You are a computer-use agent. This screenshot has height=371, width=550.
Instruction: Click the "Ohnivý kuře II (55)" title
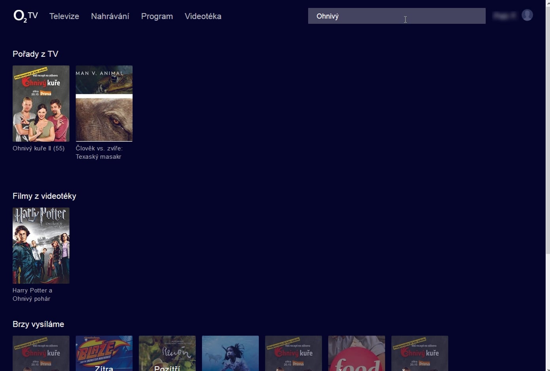pyautogui.click(x=38, y=148)
